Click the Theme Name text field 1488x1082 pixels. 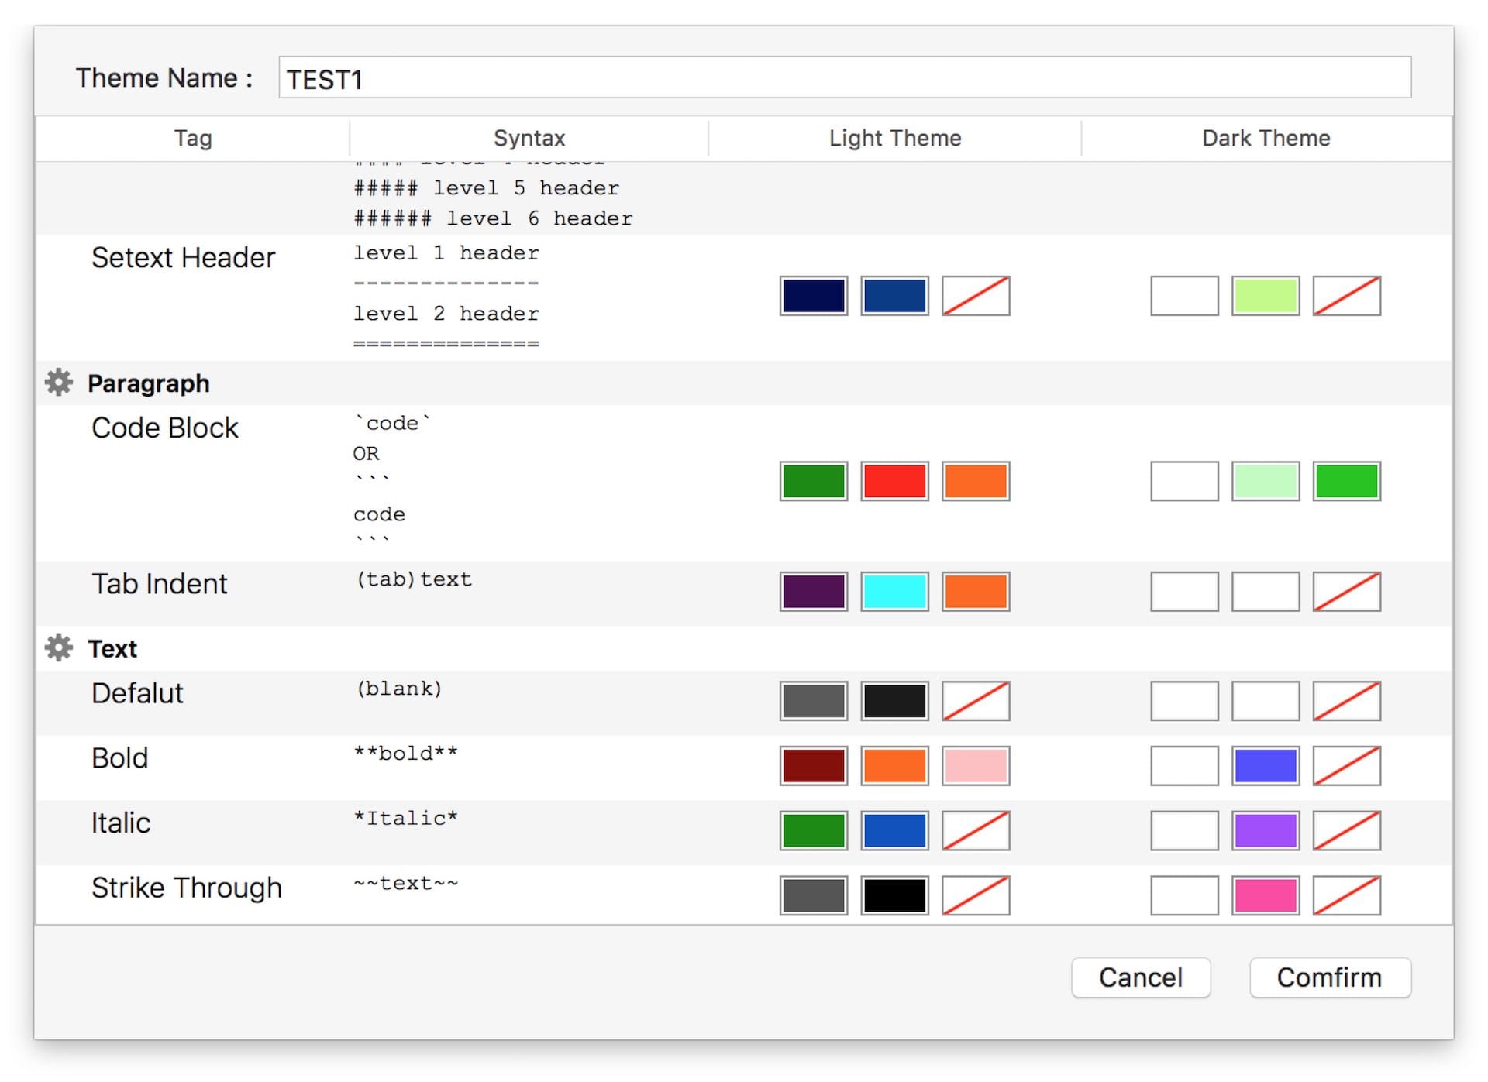tap(844, 78)
